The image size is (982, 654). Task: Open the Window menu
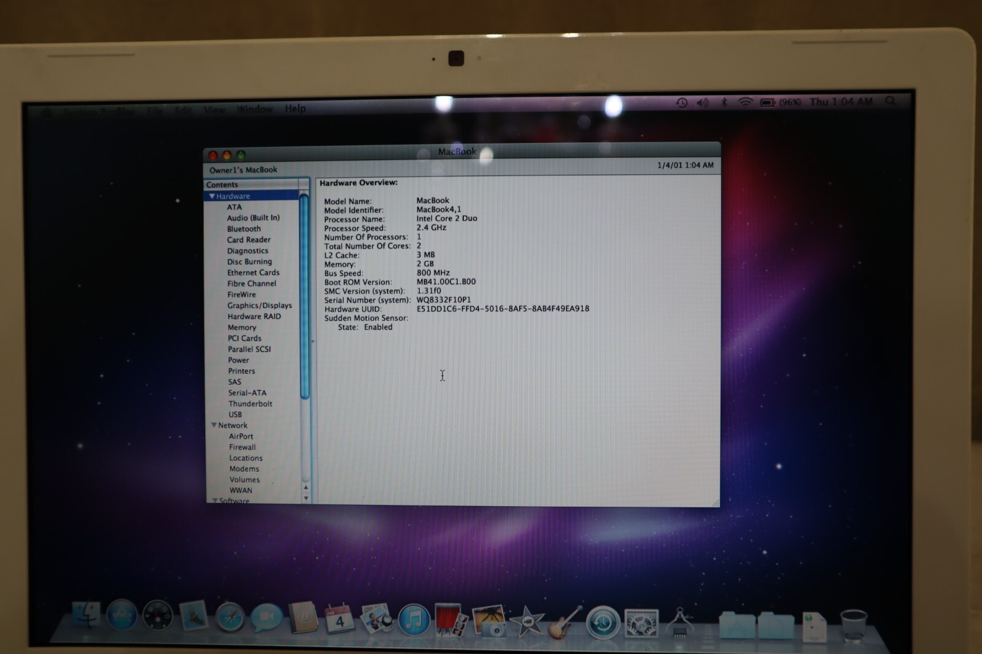254,109
